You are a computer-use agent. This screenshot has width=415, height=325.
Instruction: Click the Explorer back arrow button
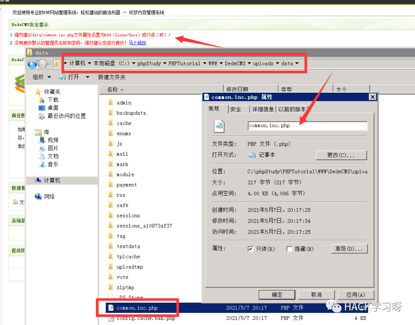coord(32,64)
